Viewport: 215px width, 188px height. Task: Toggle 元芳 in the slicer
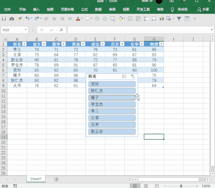click(x=112, y=125)
